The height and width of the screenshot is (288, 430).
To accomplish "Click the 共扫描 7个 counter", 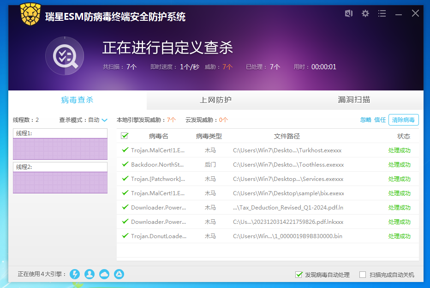I will 119,67.
